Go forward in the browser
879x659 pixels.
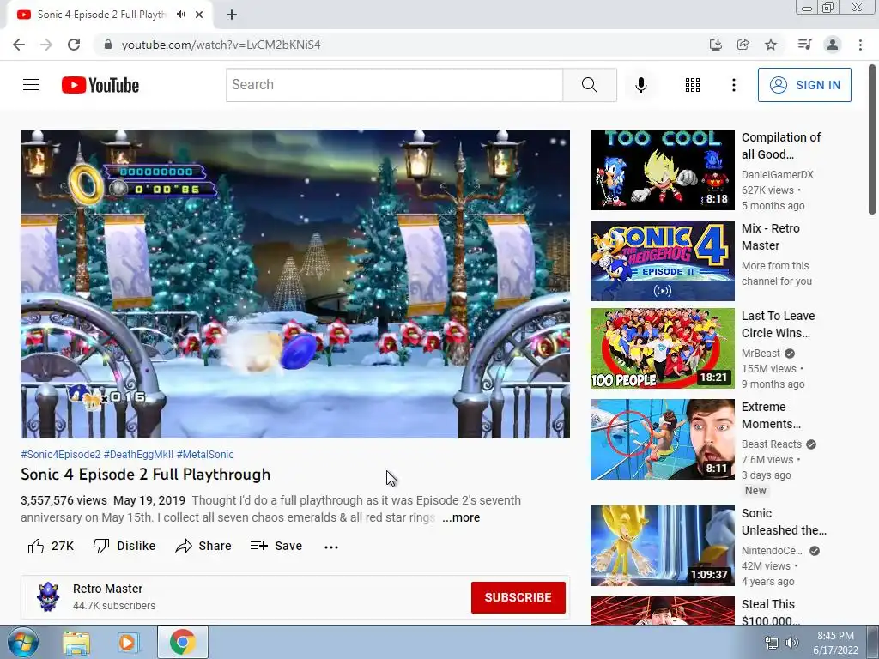pos(46,45)
